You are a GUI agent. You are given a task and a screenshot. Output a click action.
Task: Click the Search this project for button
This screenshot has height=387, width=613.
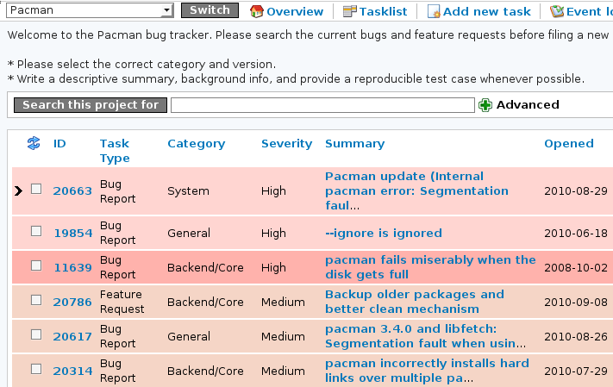pos(91,105)
